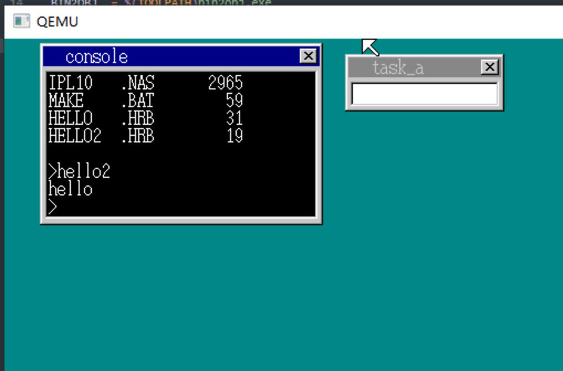Click the QEMU window title text

click(57, 22)
